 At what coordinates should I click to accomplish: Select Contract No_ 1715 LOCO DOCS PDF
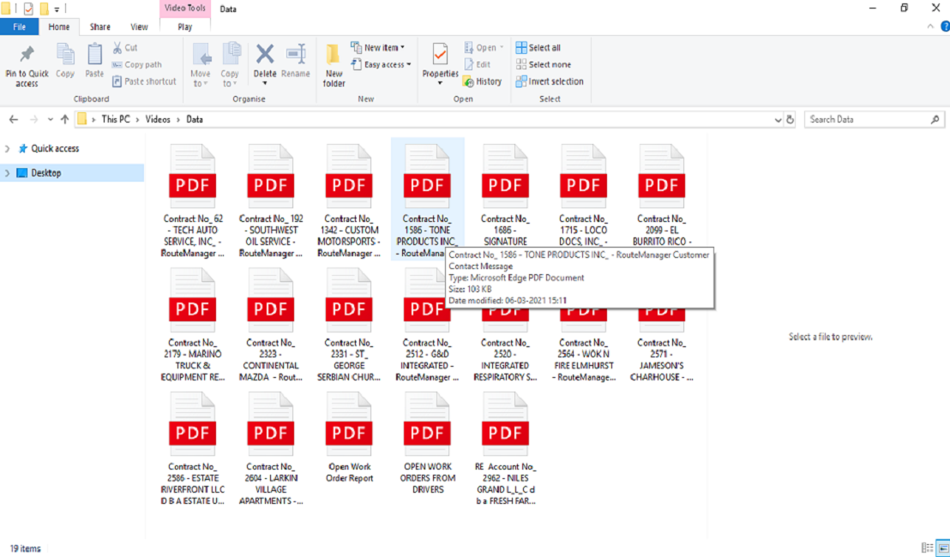point(583,195)
